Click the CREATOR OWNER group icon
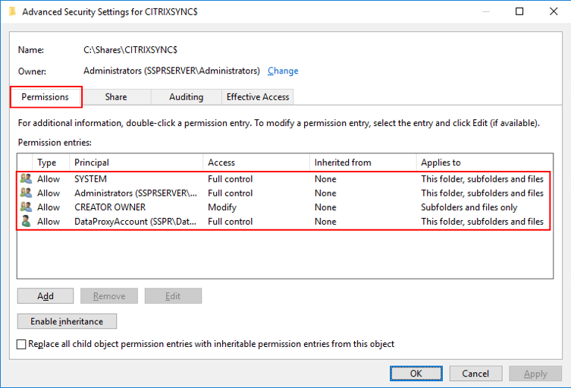 (x=27, y=207)
